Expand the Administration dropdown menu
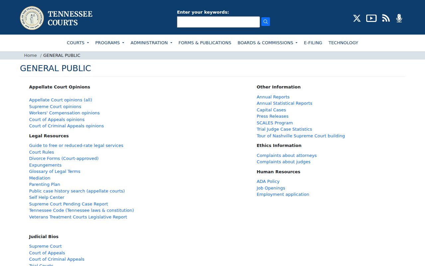425x266 pixels. pyautogui.click(x=151, y=43)
